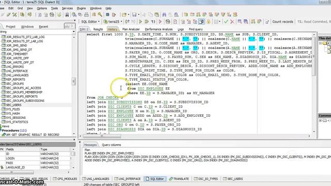331x186 pixels.
Task: Click the yellow padlock icon
Action: point(208,22)
